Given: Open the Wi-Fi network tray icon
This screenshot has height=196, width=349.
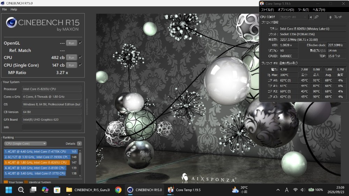Looking at the screenshot, I should (x=295, y=190).
